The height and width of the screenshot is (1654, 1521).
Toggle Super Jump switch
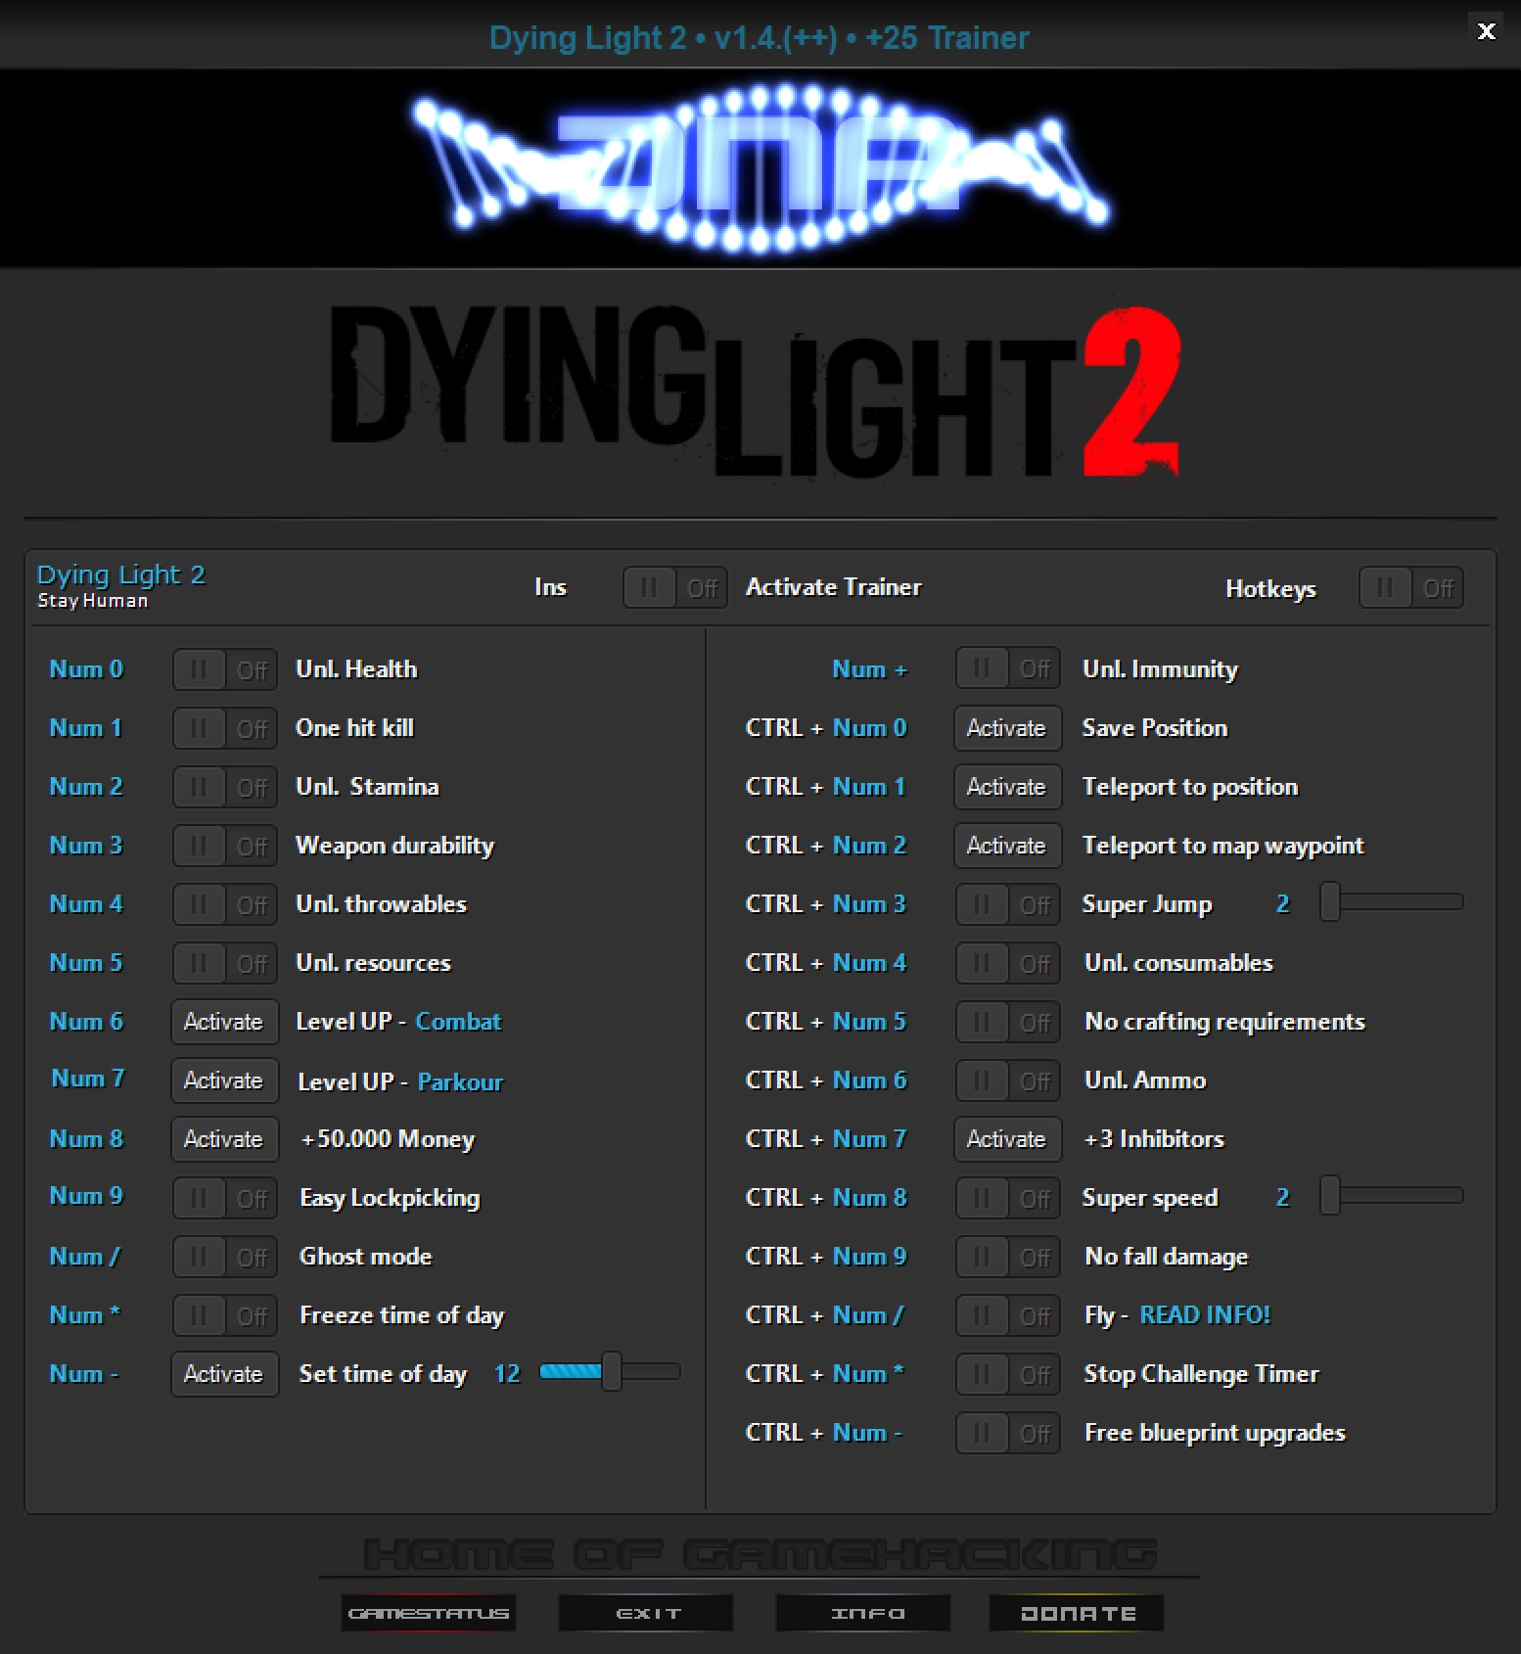(1008, 904)
